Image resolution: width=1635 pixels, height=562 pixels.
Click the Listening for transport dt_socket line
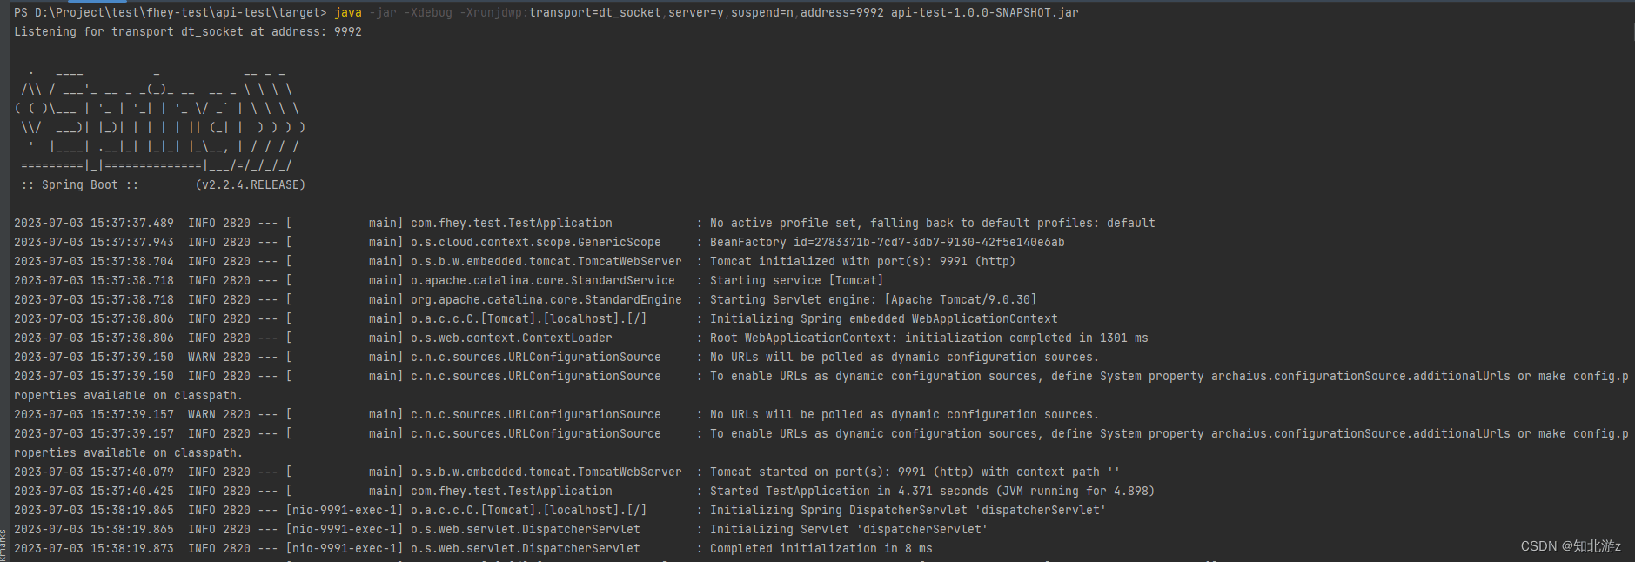(188, 31)
